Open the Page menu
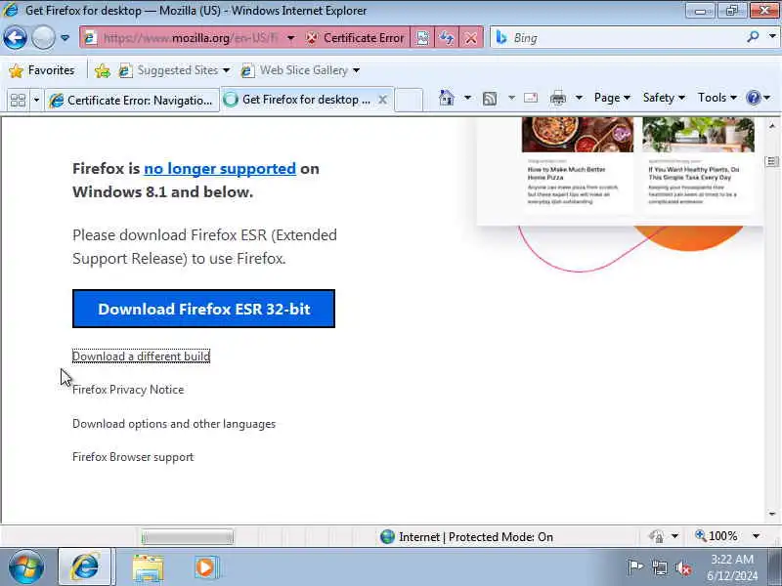The height and width of the screenshot is (586, 782). tap(612, 98)
